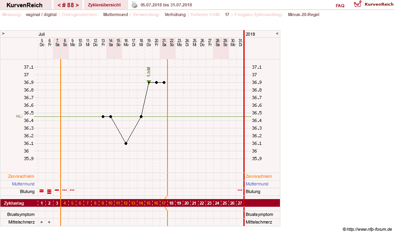Click the date 31. Di column header

point(241,43)
